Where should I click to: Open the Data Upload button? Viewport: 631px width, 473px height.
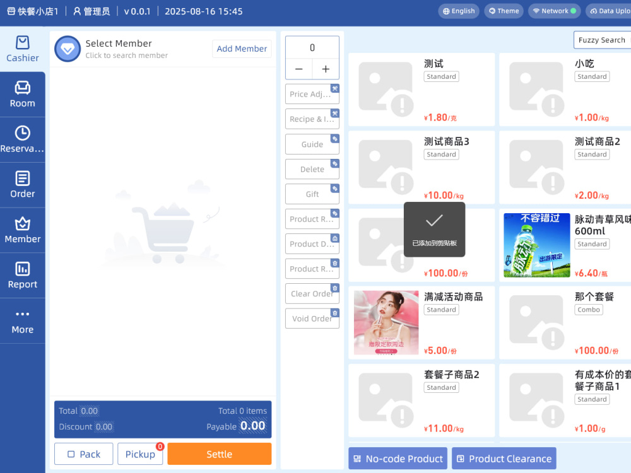pos(610,11)
